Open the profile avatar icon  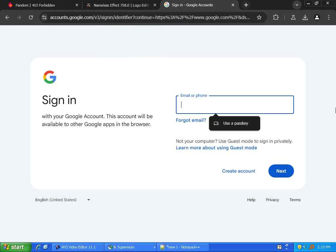[x=317, y=17]
